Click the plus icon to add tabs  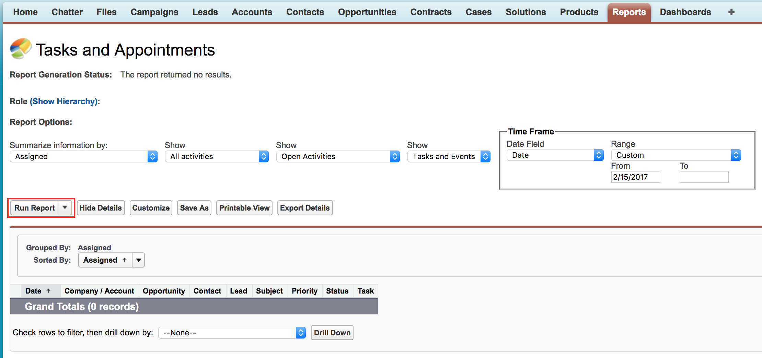click(x=731, y=12)
